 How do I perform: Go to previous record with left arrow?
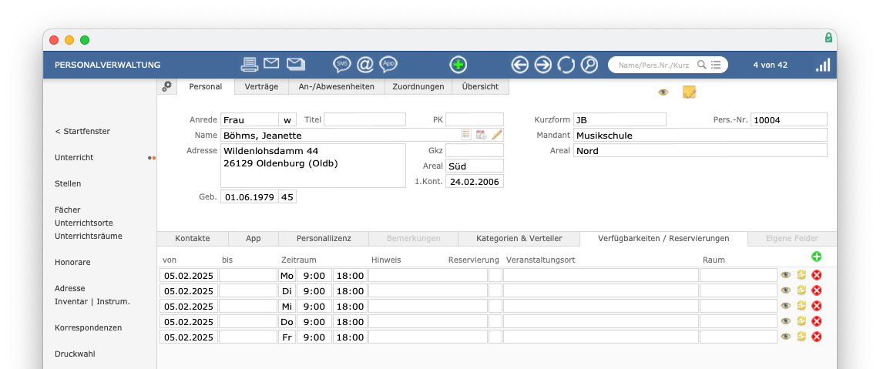(x=520, y=65)
